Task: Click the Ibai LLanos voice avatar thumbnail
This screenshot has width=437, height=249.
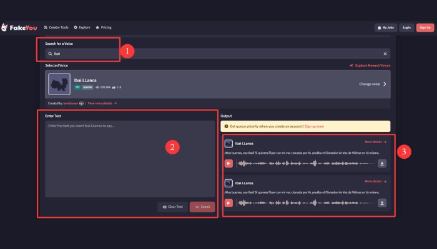Action: coord(59,84)
